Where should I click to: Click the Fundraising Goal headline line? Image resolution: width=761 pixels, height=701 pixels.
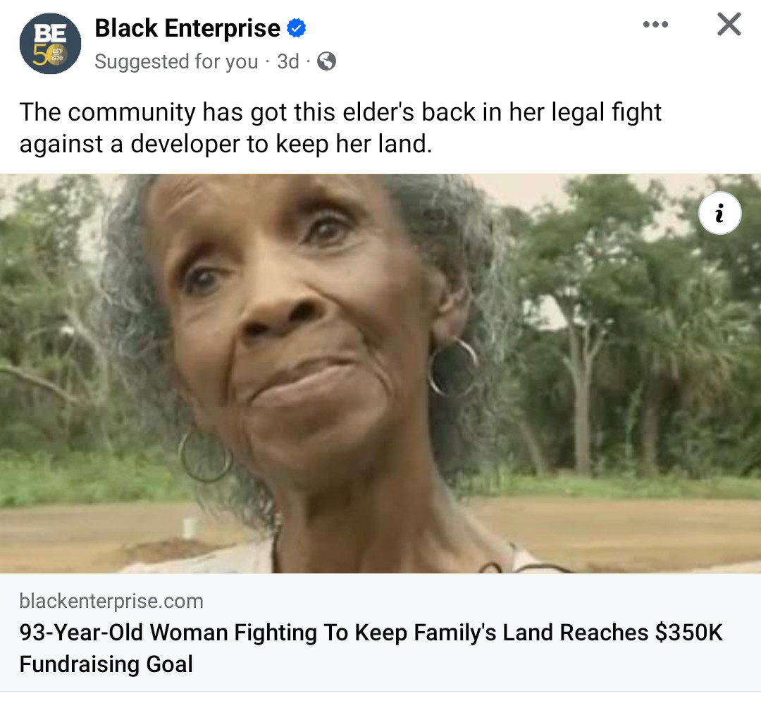click(x=106, y=664)
